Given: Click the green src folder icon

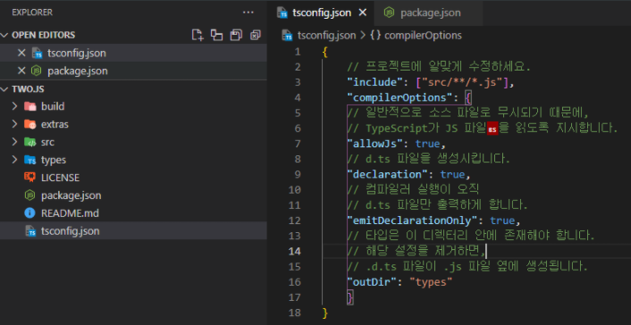Looking at the screenshot, I should coord(30,142).
